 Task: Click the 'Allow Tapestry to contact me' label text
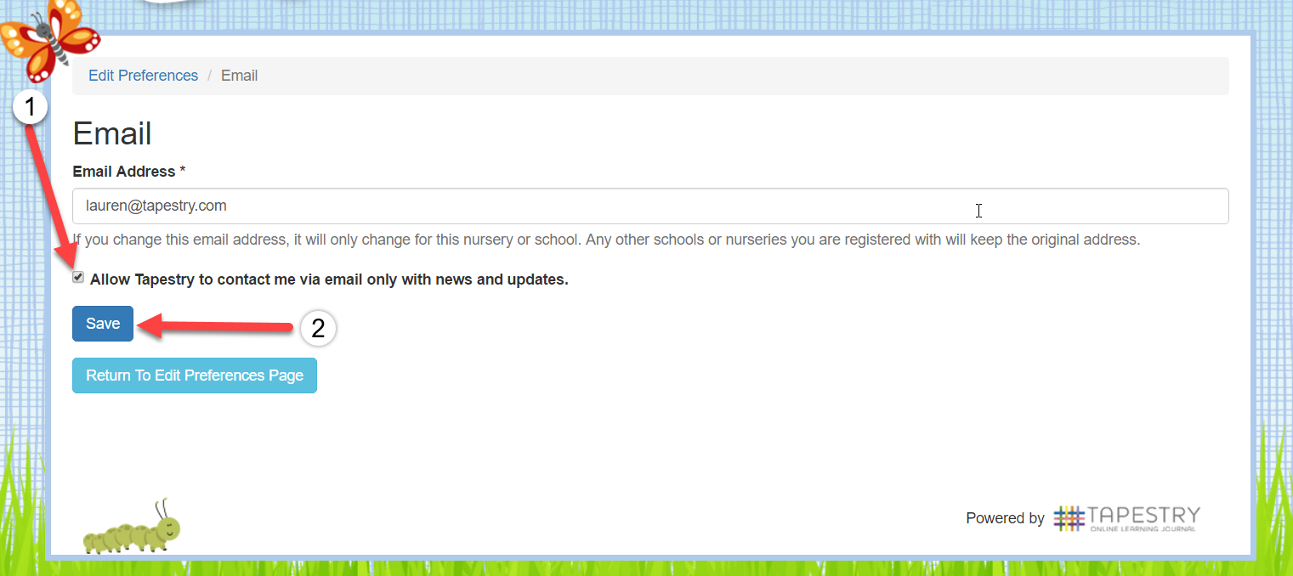329,280
